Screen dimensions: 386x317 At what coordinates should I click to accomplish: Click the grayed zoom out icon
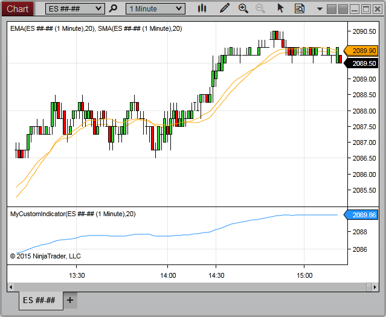(260, 8)
